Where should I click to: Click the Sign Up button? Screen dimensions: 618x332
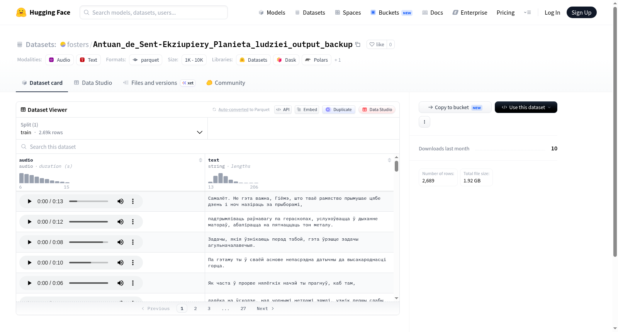pyautogui.click(x=581, y=12)
